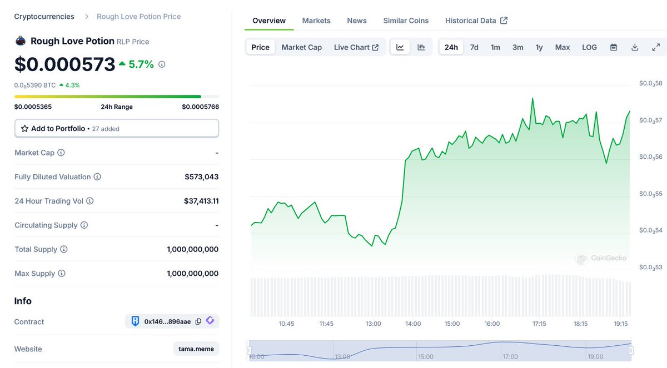Show Max Supply info icon

(x=62, y=274)
